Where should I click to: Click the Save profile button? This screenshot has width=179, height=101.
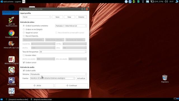click(x=57, y=17)
